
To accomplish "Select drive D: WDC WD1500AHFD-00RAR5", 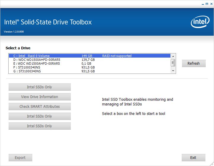I will [x=90, y=60].
